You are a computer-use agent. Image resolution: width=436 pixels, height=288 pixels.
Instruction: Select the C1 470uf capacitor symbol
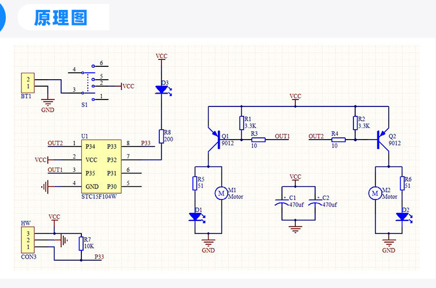pos(282,202)
